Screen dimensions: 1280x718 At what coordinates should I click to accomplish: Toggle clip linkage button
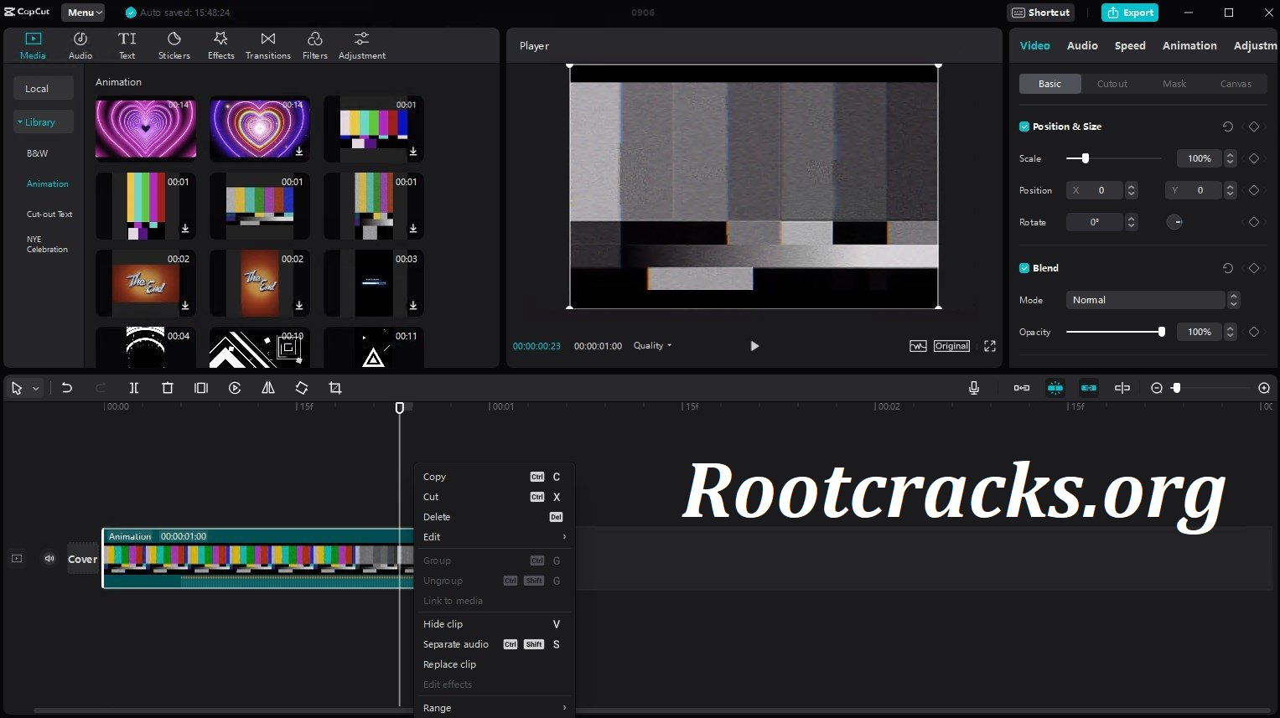1089,388
